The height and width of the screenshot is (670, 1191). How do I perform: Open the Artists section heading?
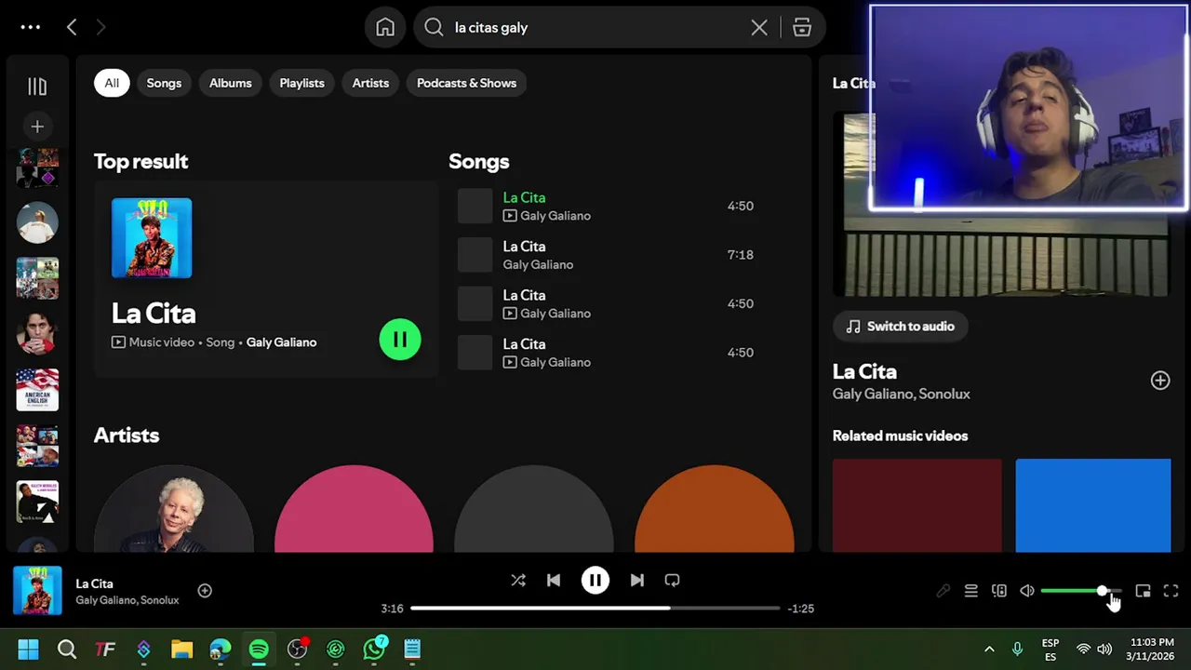click(127, 435)
